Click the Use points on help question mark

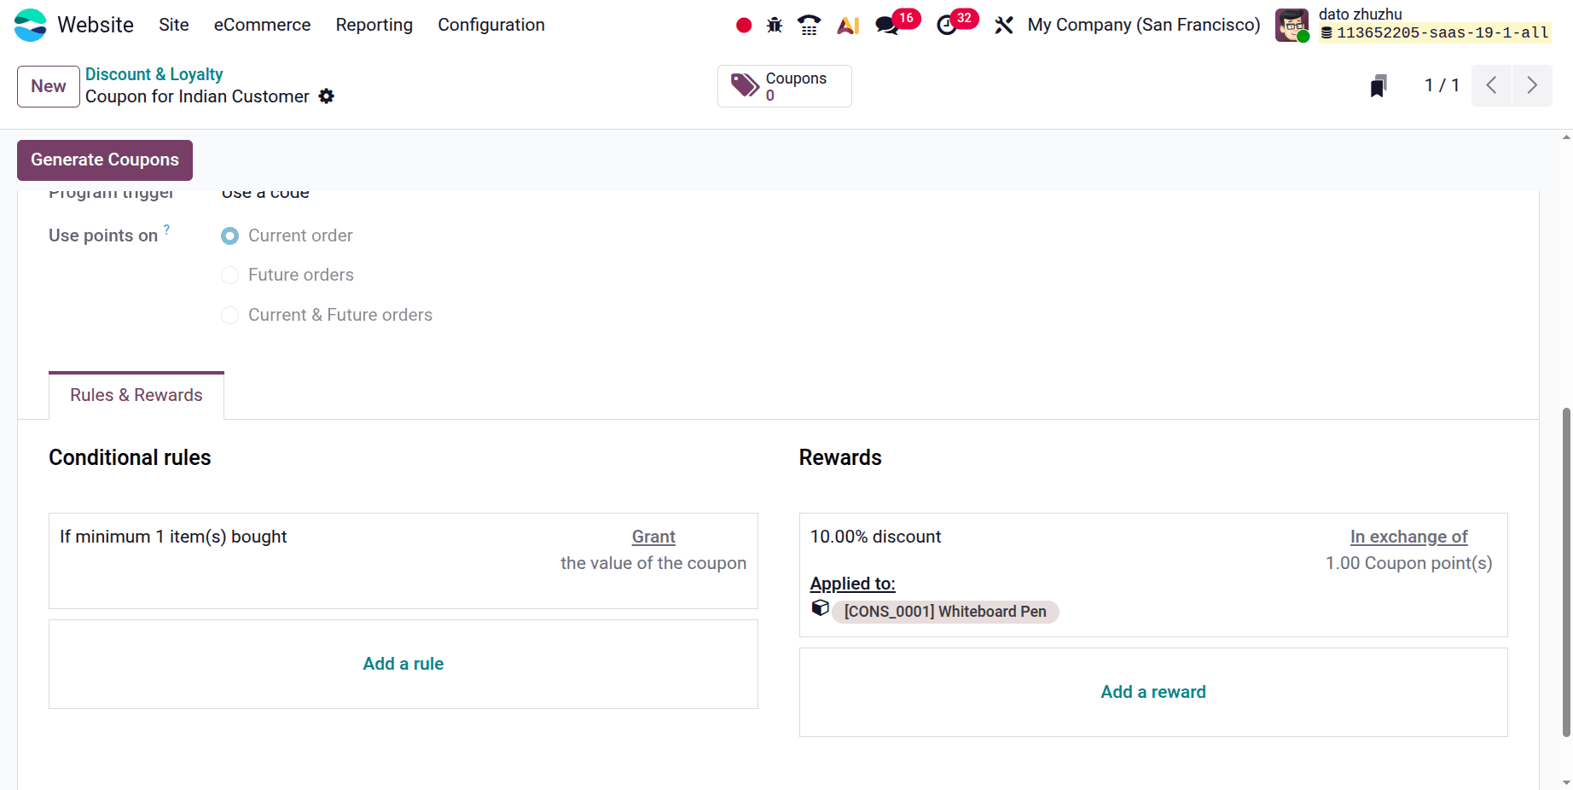(x=166, y=229)
